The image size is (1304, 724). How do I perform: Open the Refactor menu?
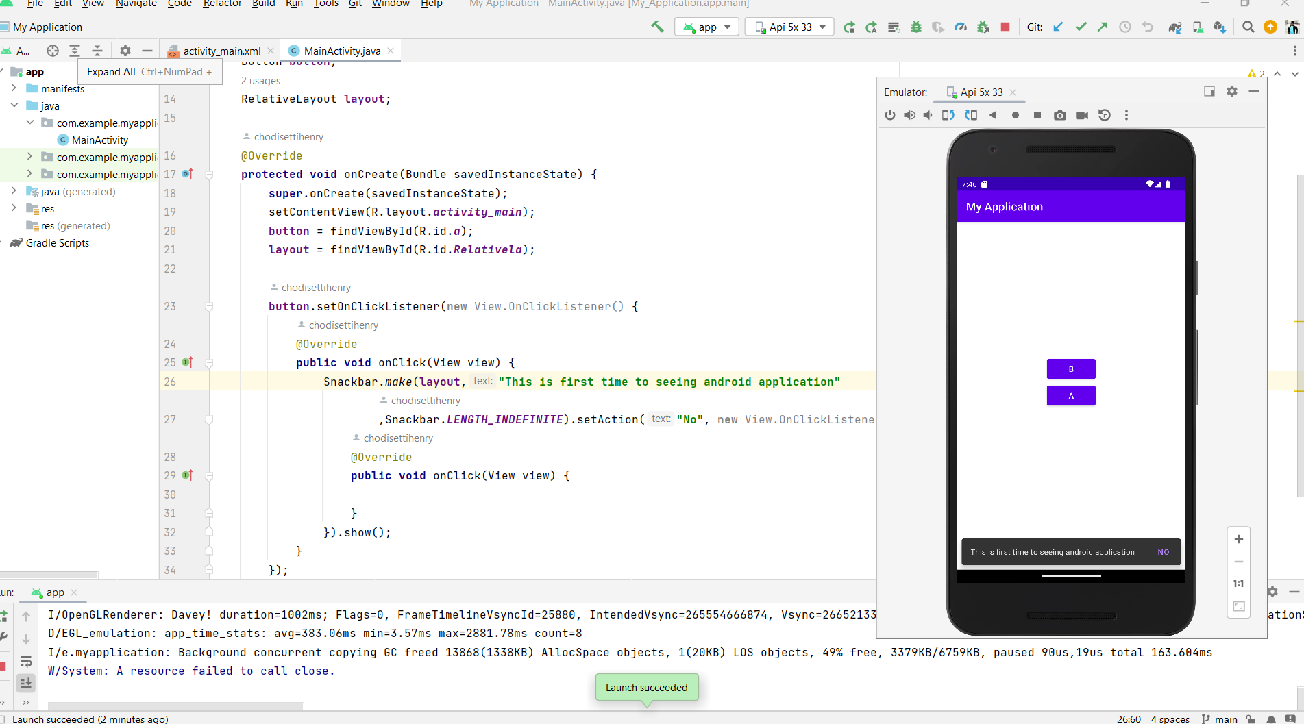tap(222, 4)
